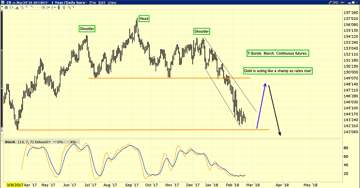Click the chart window app icon in title bar
Viewport: 360px width, 188px height.
[3, 2]
